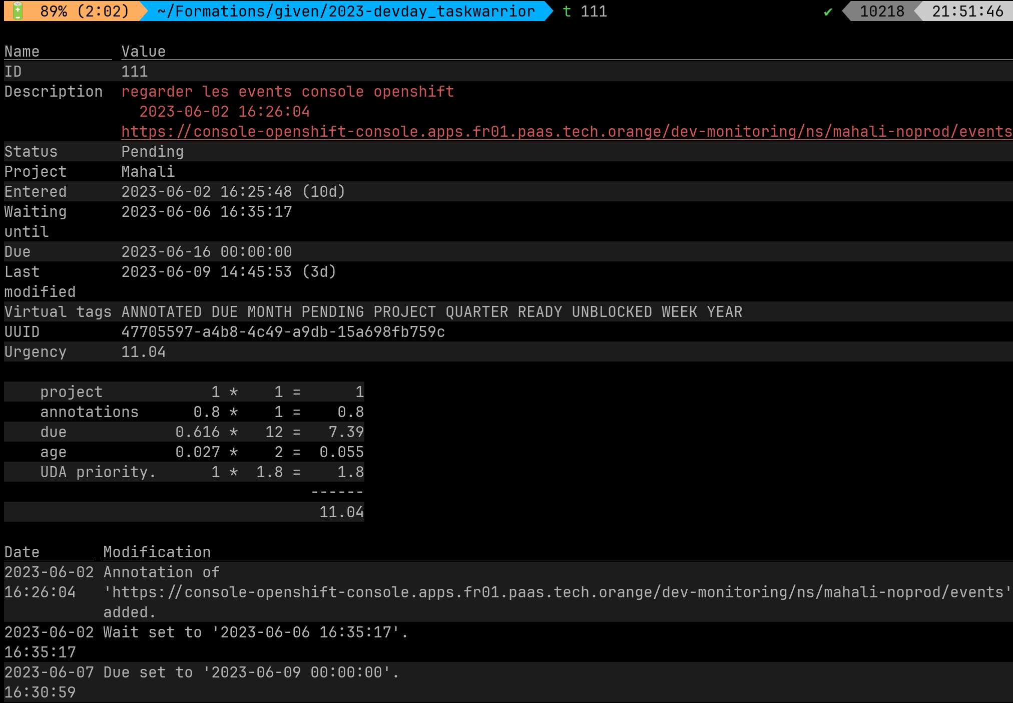
Task: Click the Pending status value
Action: (x=152, y=152)
